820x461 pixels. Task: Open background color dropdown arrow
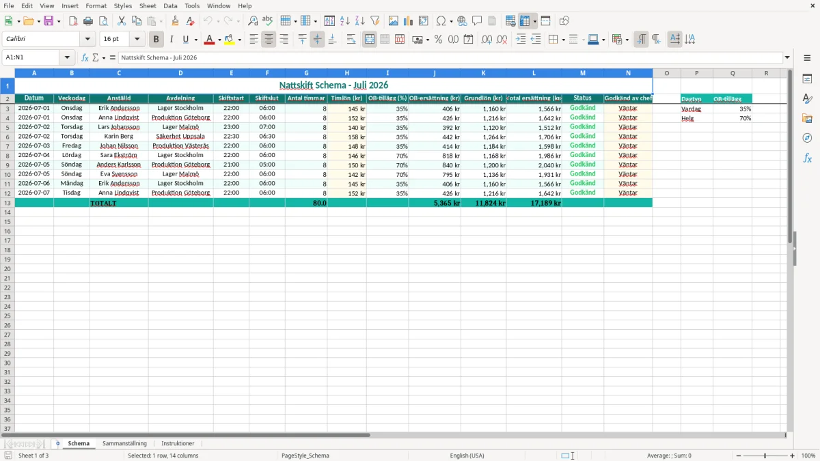(x=239, y=40)
